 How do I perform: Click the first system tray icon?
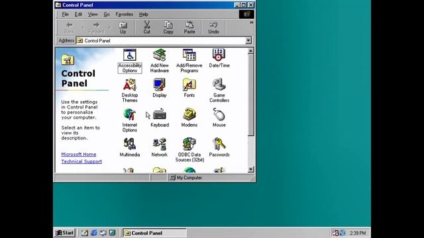(336, 233)
